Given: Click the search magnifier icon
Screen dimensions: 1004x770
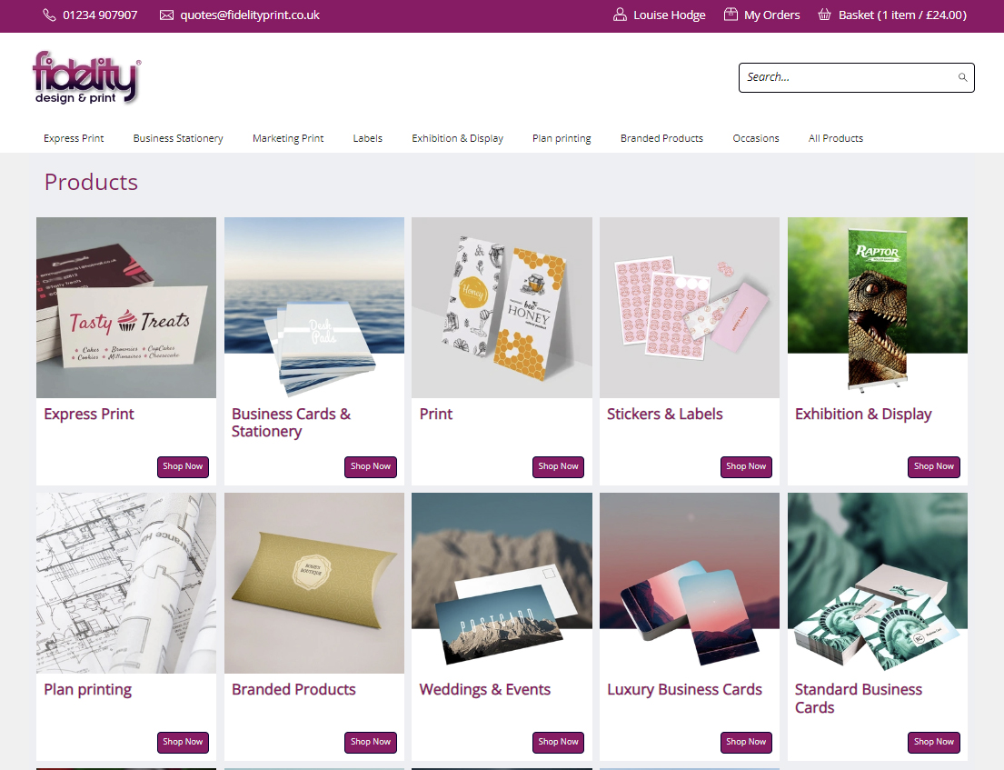Looking at the screenshot, I should [x=962, y=77].
